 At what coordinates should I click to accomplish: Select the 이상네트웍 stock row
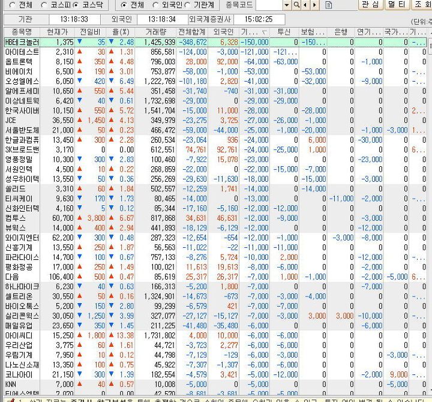tap(215, 101)
